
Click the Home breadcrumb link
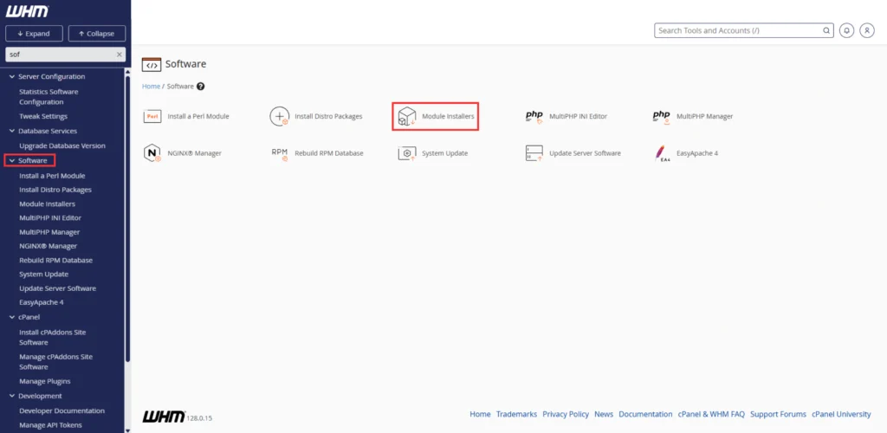click(151, 87)
